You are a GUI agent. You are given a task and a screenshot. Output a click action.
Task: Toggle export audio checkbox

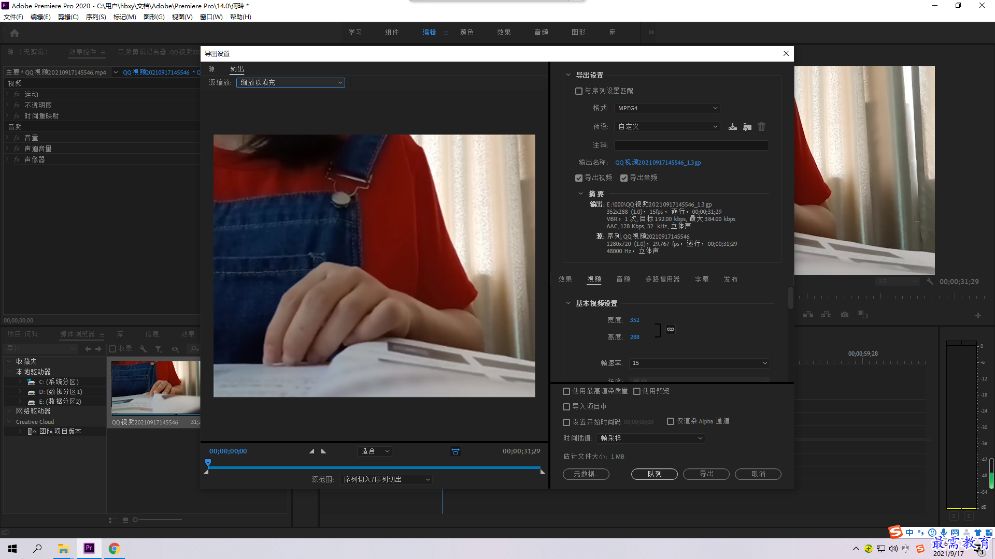624,178
